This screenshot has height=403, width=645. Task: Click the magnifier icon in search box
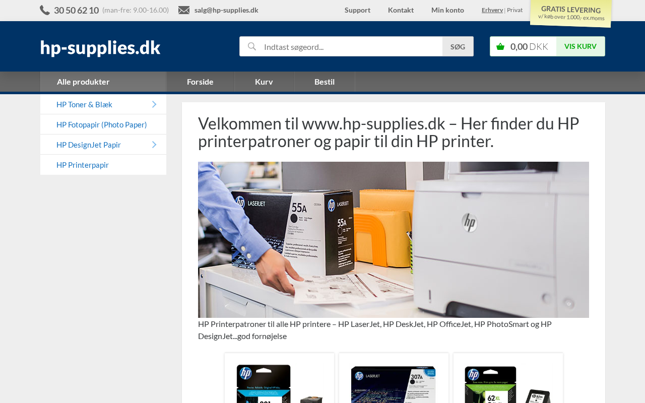click(x=252, y=46)
